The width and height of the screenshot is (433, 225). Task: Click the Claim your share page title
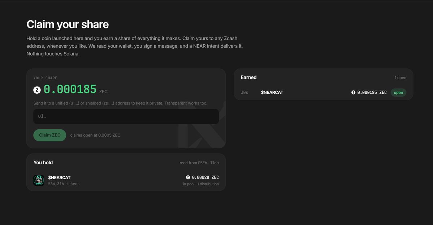point(68,24)
